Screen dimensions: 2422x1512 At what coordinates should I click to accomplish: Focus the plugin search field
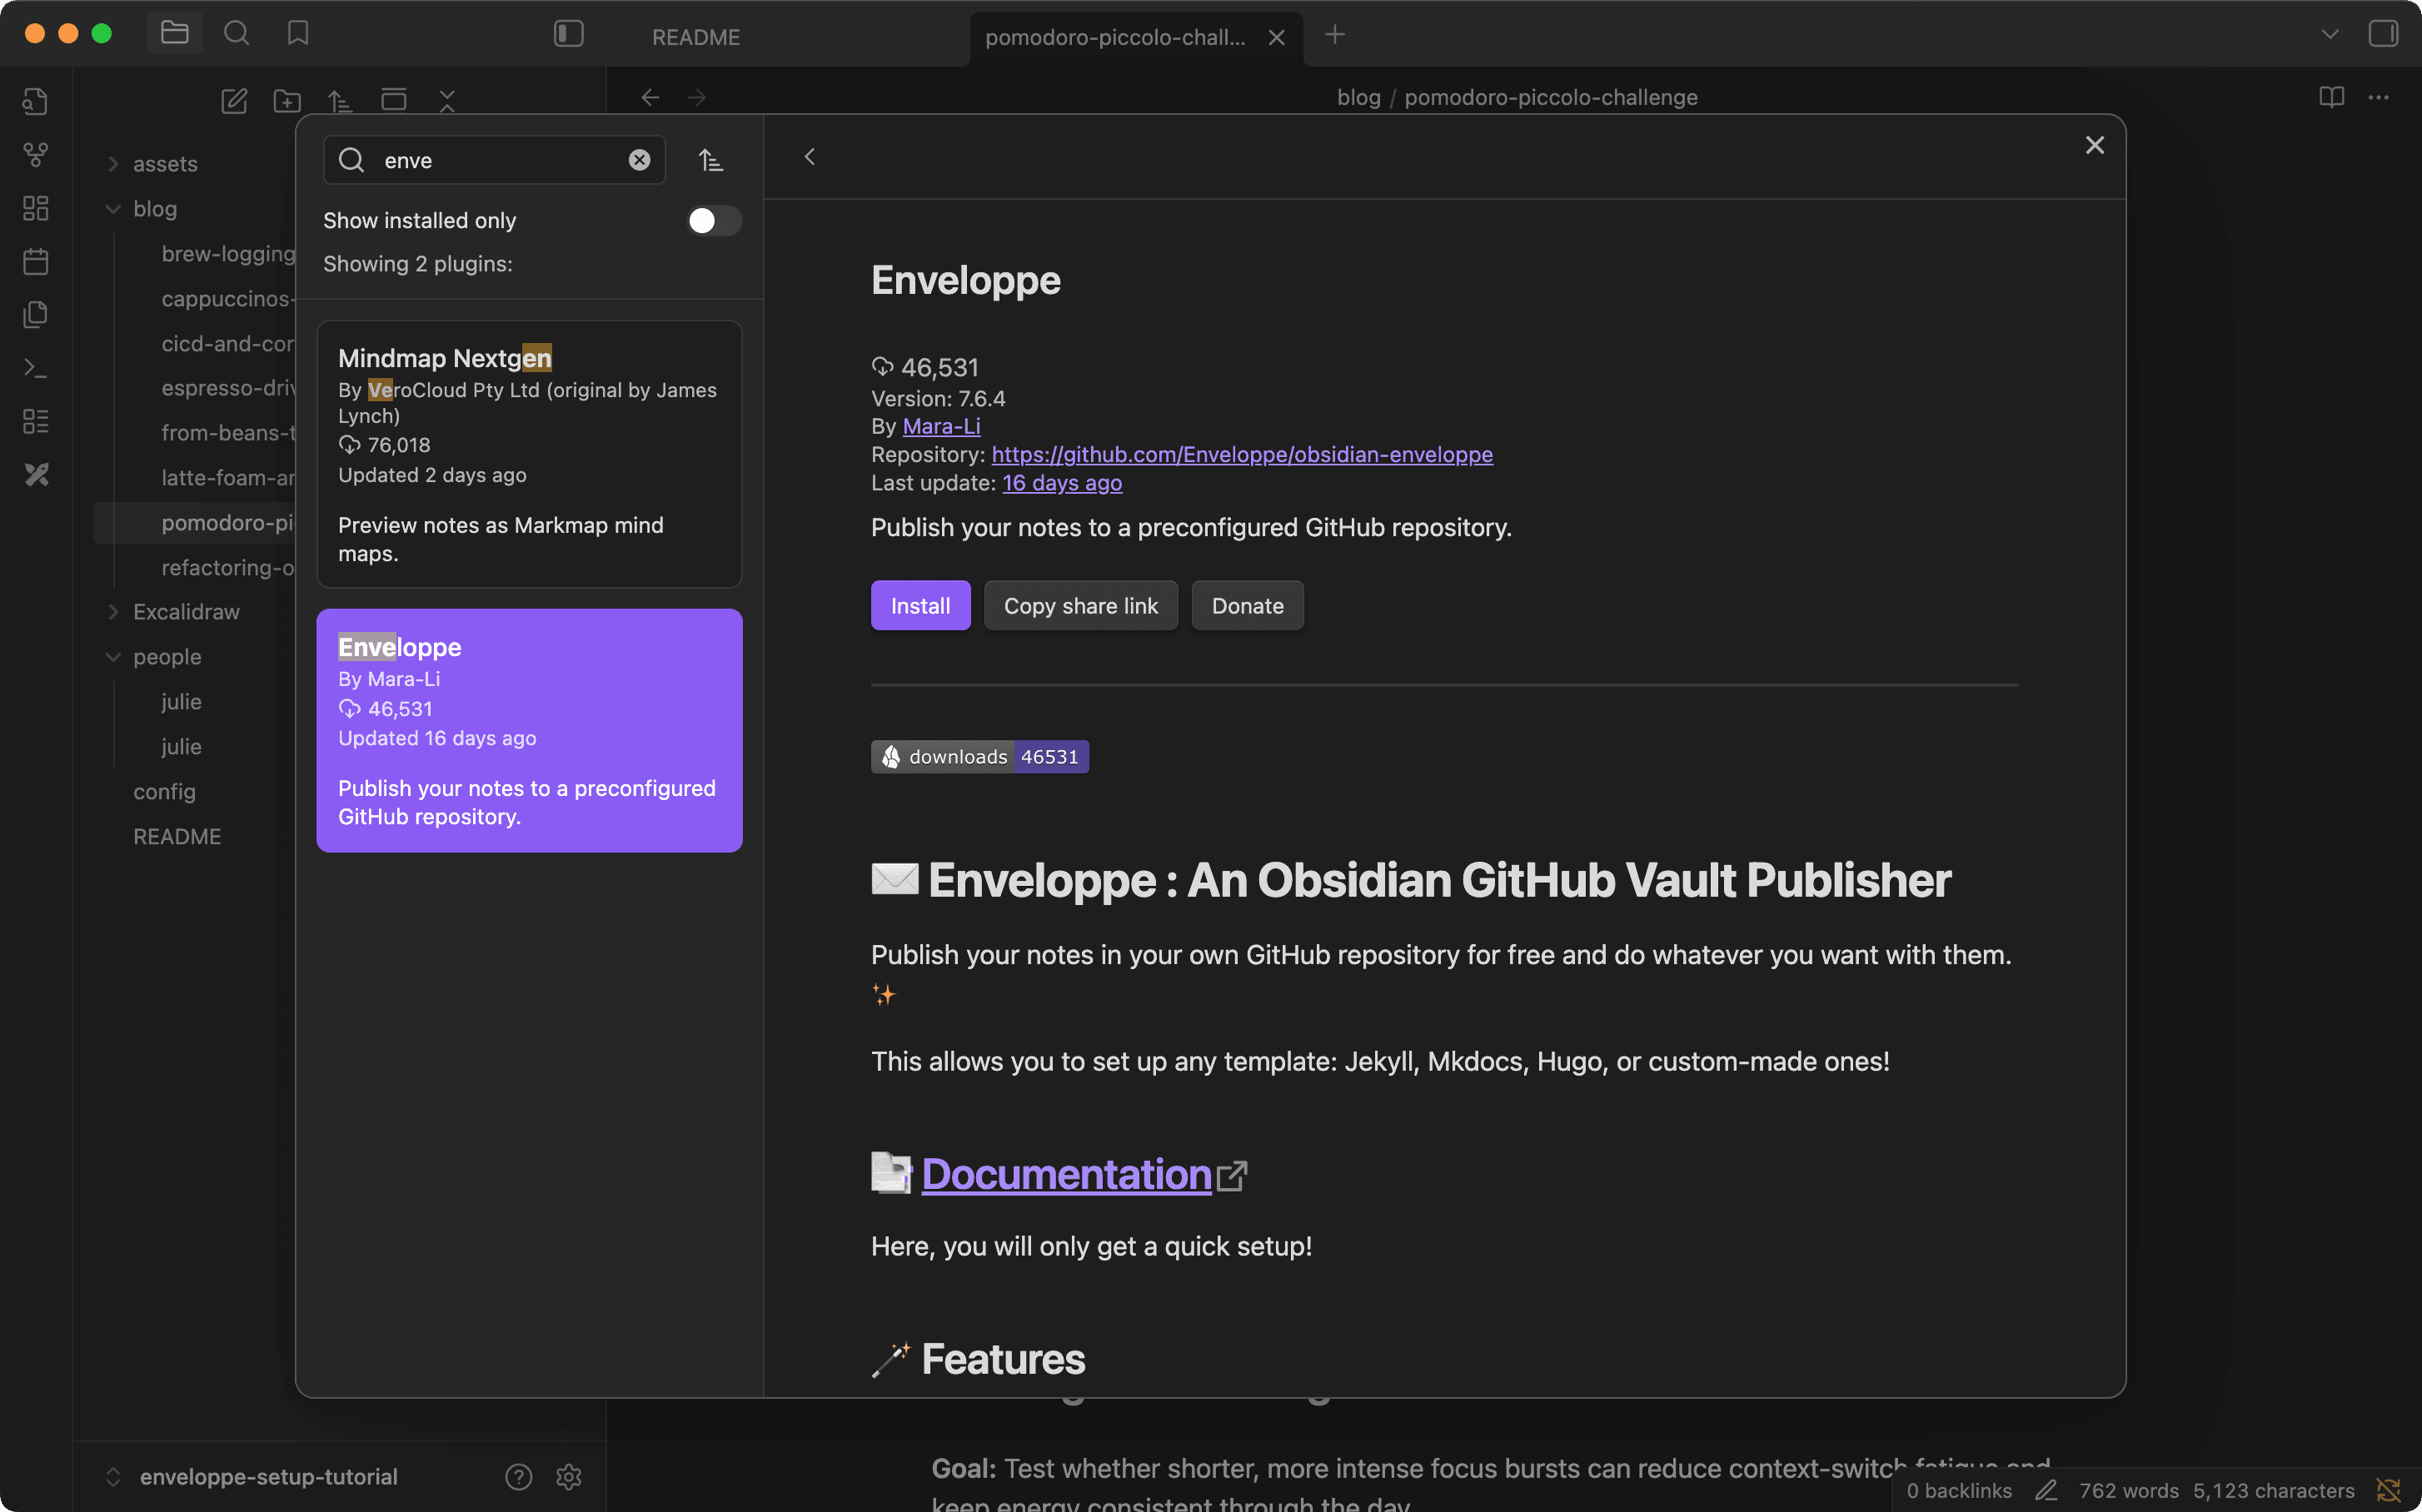pyautogui.click(x=494, y=160)
